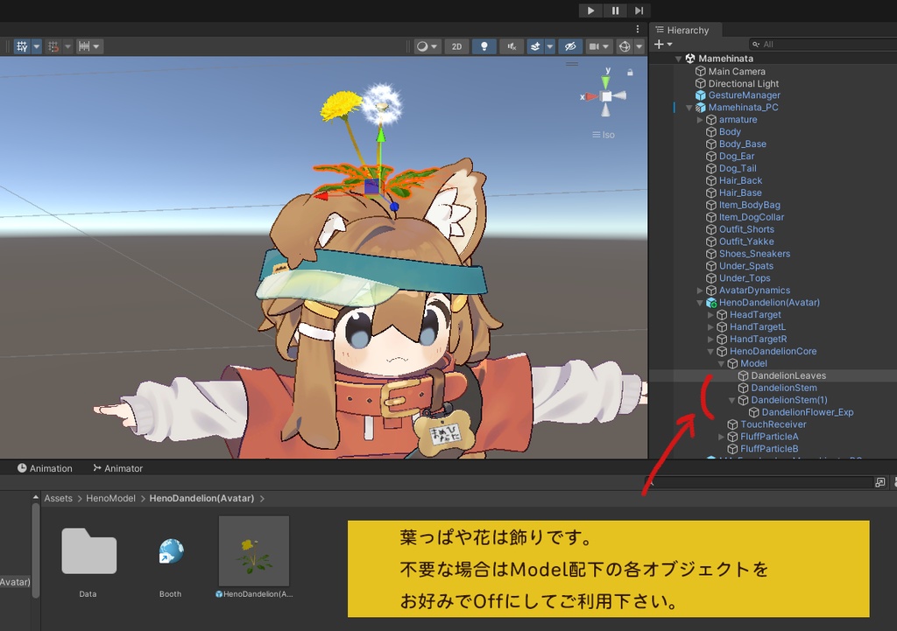This screenshot has width=897, height=631.
Task: Collapse the Model object
Action: click(x=722, y=363)
